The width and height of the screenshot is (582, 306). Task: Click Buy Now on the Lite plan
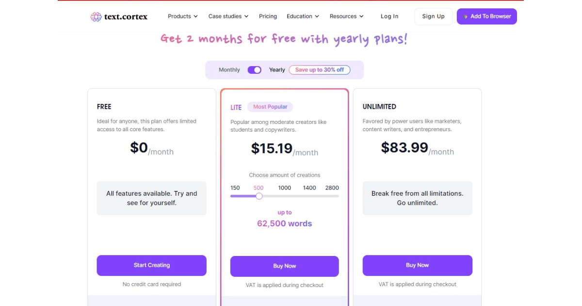click(284, 266)
